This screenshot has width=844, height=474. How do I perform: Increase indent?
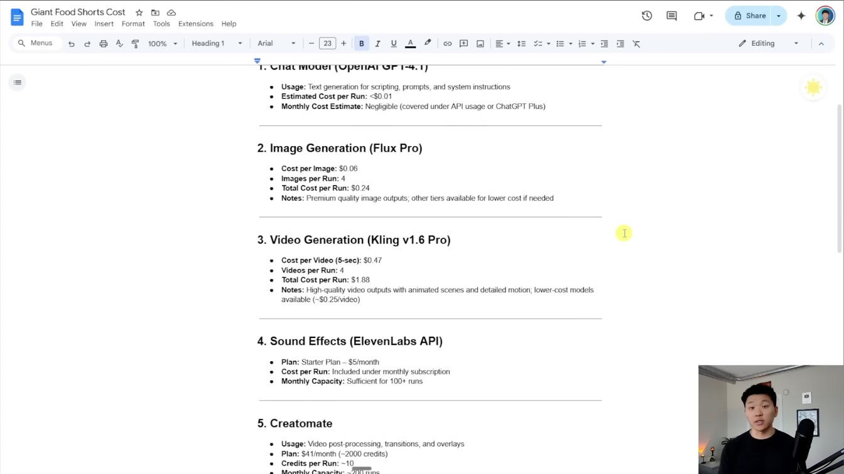pyautogui.click(x=620, y=43)
